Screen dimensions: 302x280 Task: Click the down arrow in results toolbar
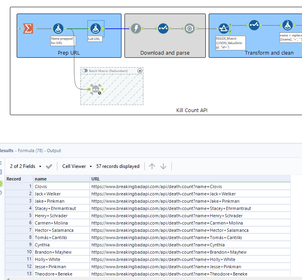tap(163, 166)
